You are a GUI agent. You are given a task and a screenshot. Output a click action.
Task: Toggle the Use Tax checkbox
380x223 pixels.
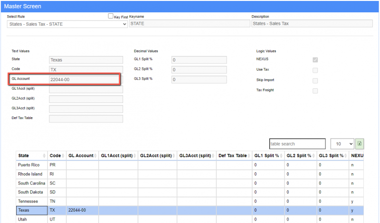click(315, 70)
